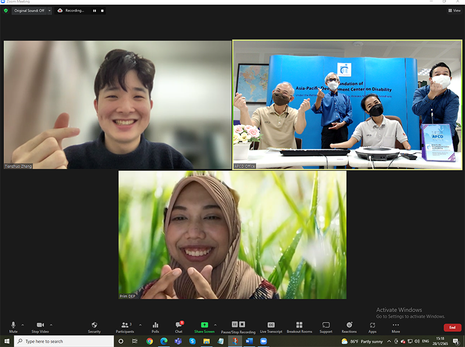Click the green Share Screen icon

[204, 325]
